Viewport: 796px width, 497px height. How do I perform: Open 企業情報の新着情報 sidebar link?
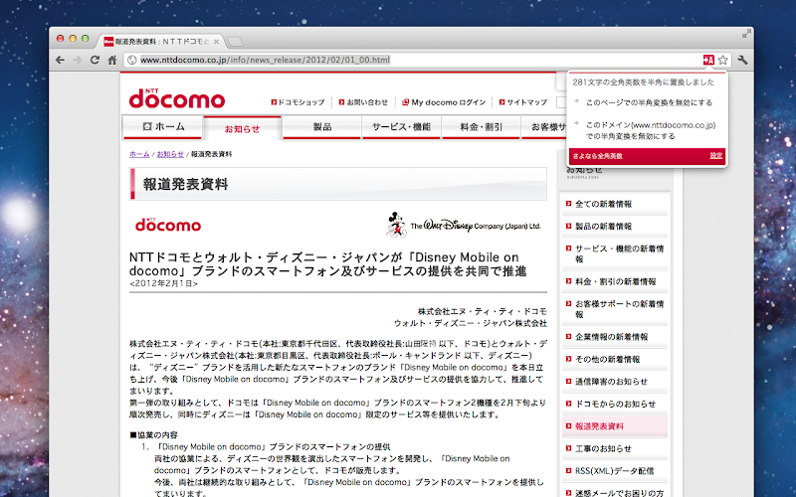[x=611, y=337]
